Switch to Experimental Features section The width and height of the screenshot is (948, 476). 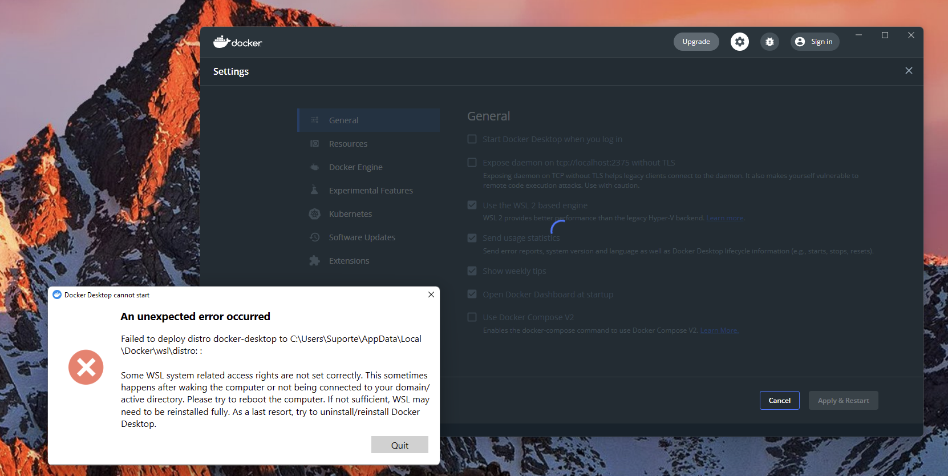pyautogui.click(x=369, y=190)
